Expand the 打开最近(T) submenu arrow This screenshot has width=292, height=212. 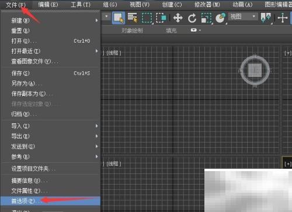point(96,51)
